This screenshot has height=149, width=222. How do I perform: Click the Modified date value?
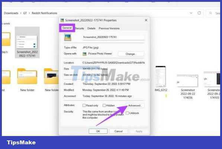click(x=106, y=90)
